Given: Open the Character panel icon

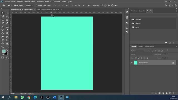Looking at the screenshot, I should [127, 28].
